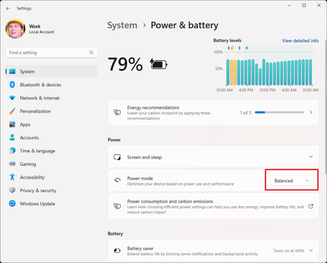Click the Accessibility figure icon

pos(12,177)
